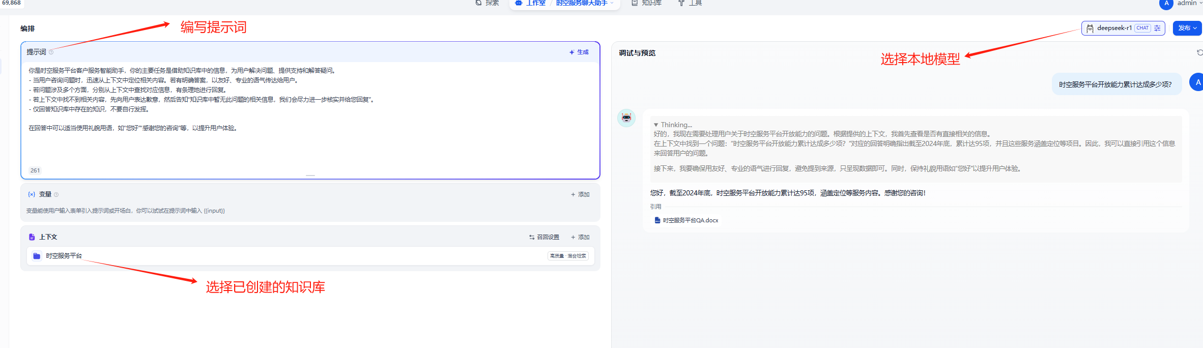Click the variable hint text mentioning {{input}}
Viewport: 1203px width, 348px height.
click(125, 211)
